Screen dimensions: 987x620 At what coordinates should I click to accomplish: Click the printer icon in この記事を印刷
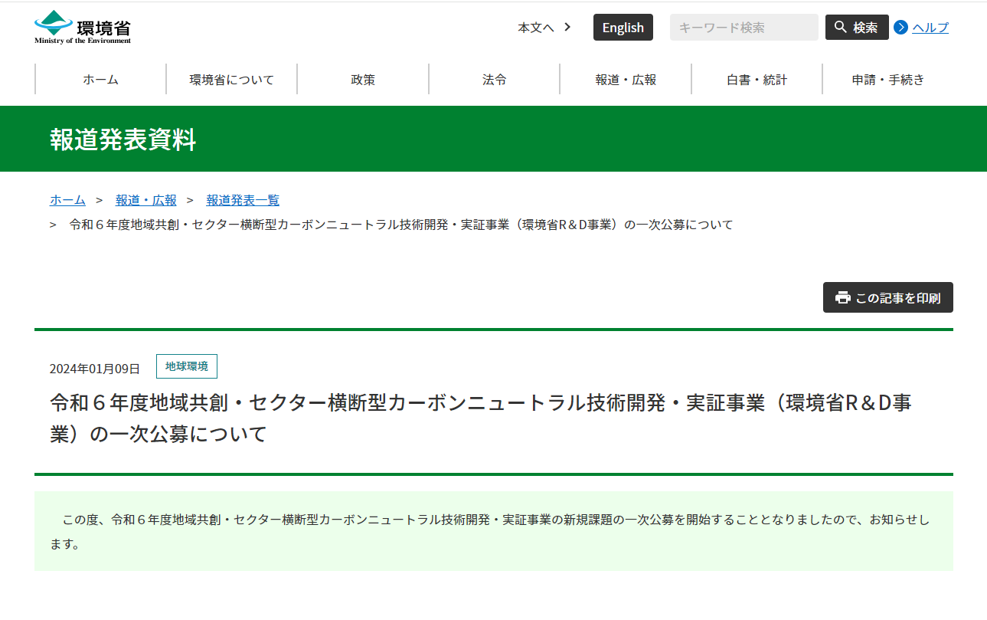842,297
